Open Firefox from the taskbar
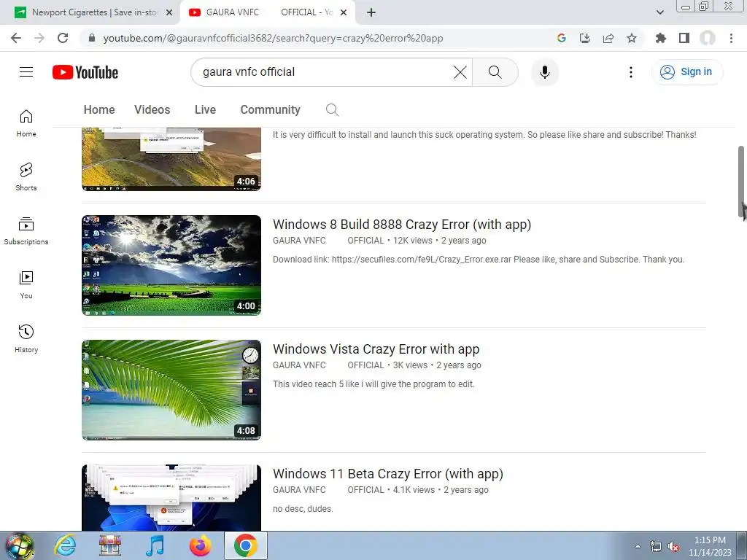This screenshot has height=560, width=747. click(201, 545)
